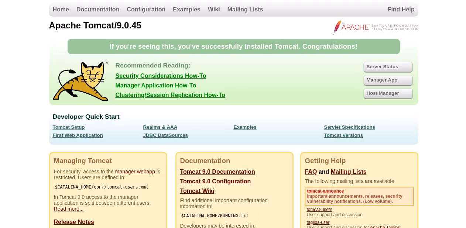Click the tomcat-announce description text
The image size is (466, 228).
(x=355, y=199)
